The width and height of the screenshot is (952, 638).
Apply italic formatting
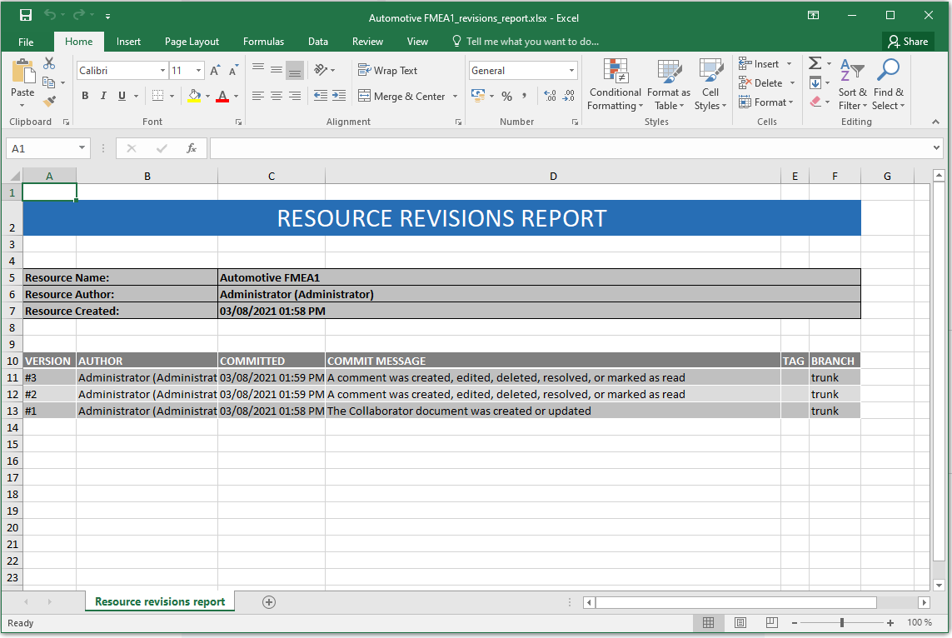[102, 95]
